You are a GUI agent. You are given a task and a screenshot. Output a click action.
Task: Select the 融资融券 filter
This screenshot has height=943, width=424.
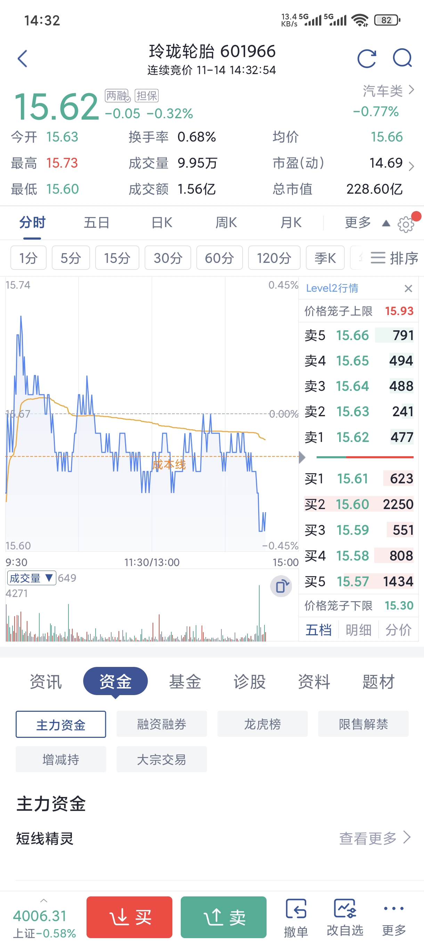[x=161, y=724]
